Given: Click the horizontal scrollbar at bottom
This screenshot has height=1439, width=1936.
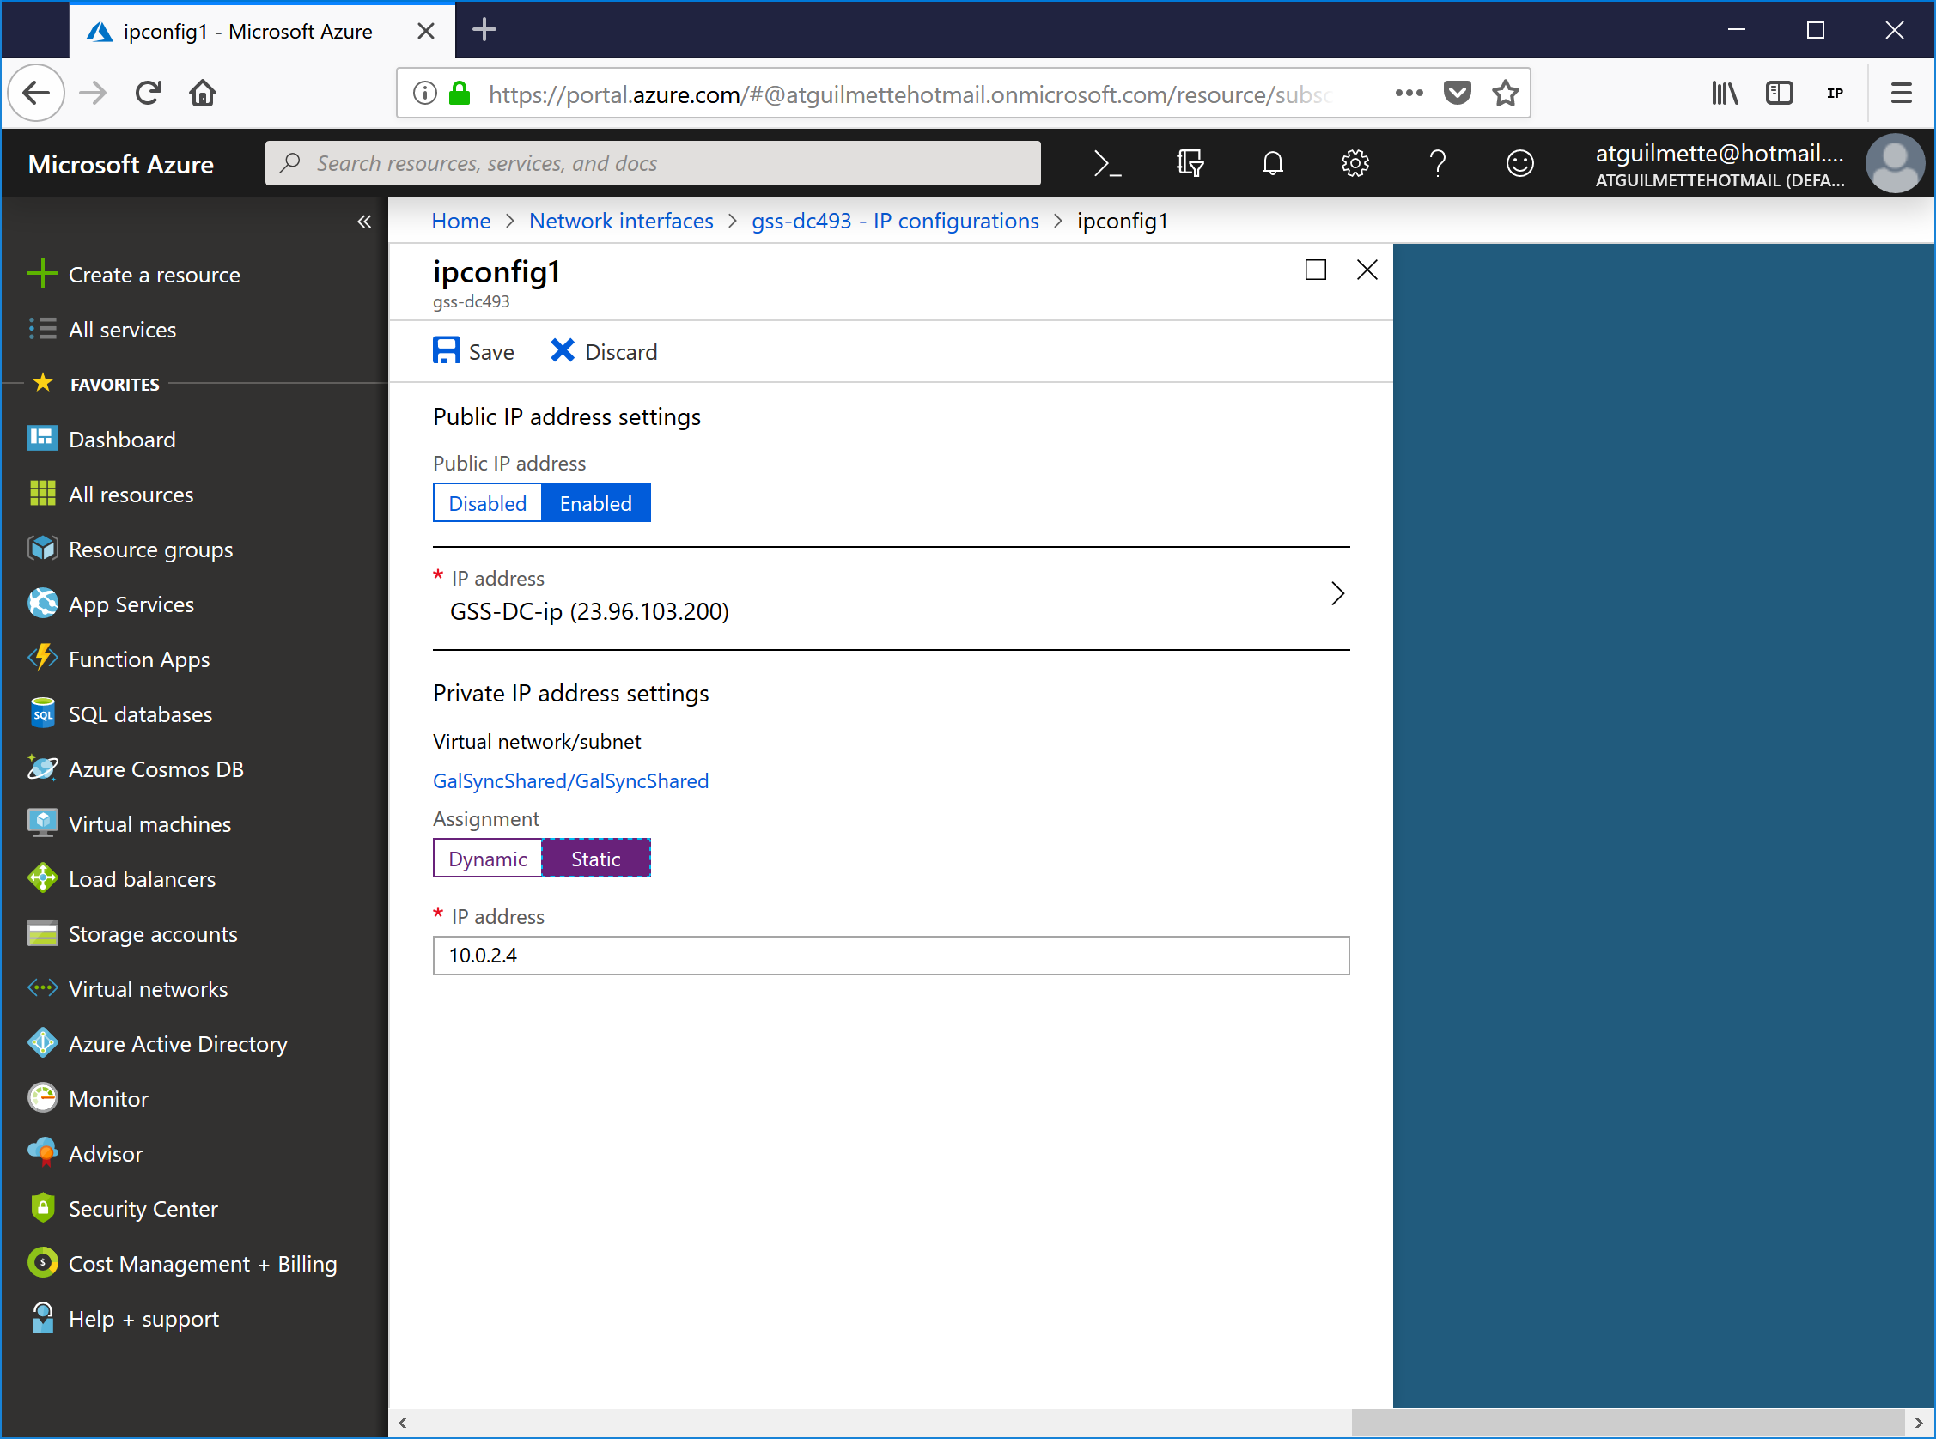Looking at the screenshot, I should [x=1626, y=1423].
